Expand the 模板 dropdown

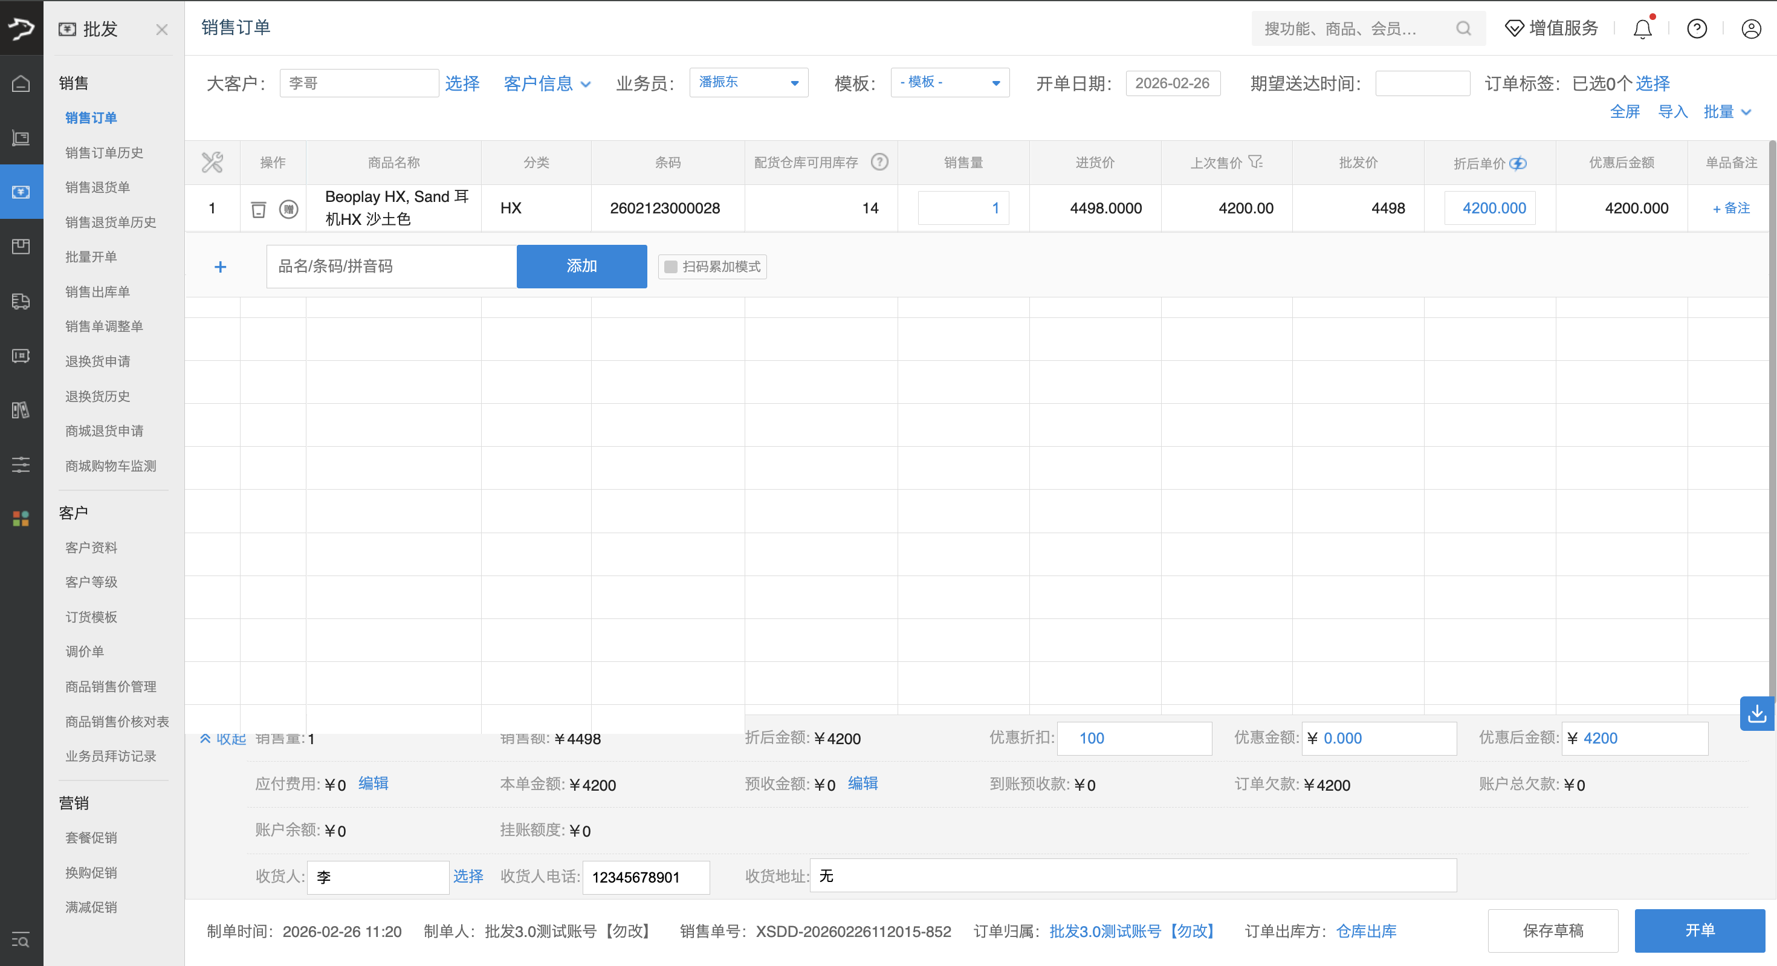pyautogui.click(x=950, y=82)
